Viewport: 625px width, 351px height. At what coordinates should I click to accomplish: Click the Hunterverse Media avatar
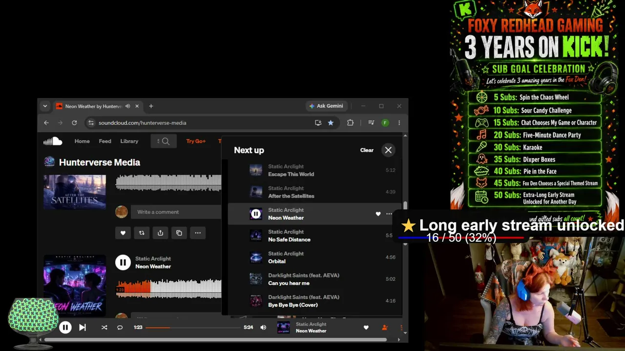[49, 162]
